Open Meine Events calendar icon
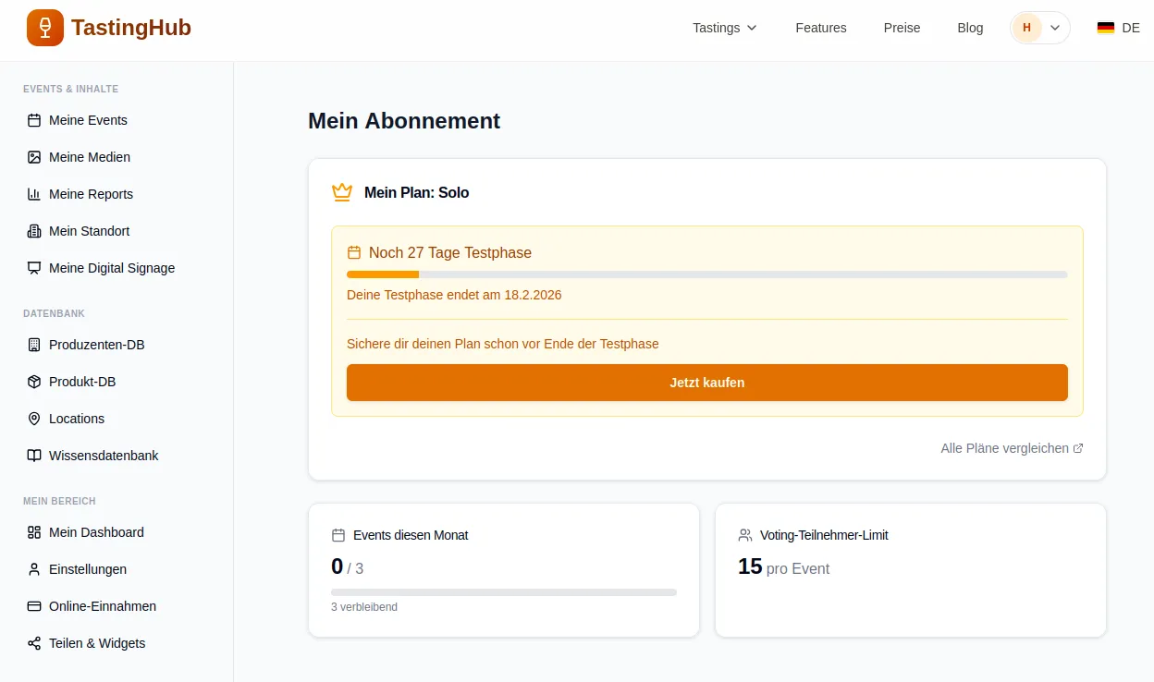1154x682 pixels. [x=34, y=120]
